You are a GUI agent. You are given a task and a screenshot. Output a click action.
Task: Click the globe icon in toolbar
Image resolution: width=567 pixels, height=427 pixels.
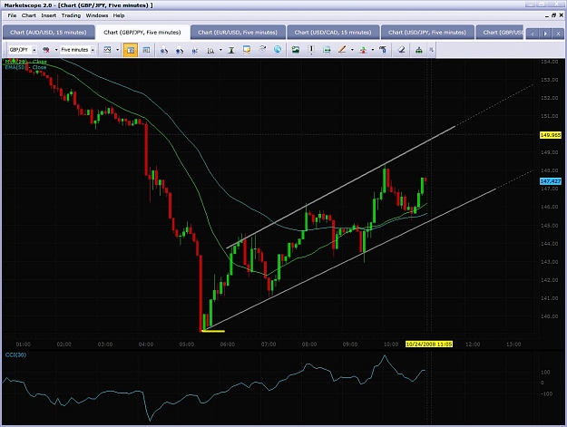(x=278, y=50)
